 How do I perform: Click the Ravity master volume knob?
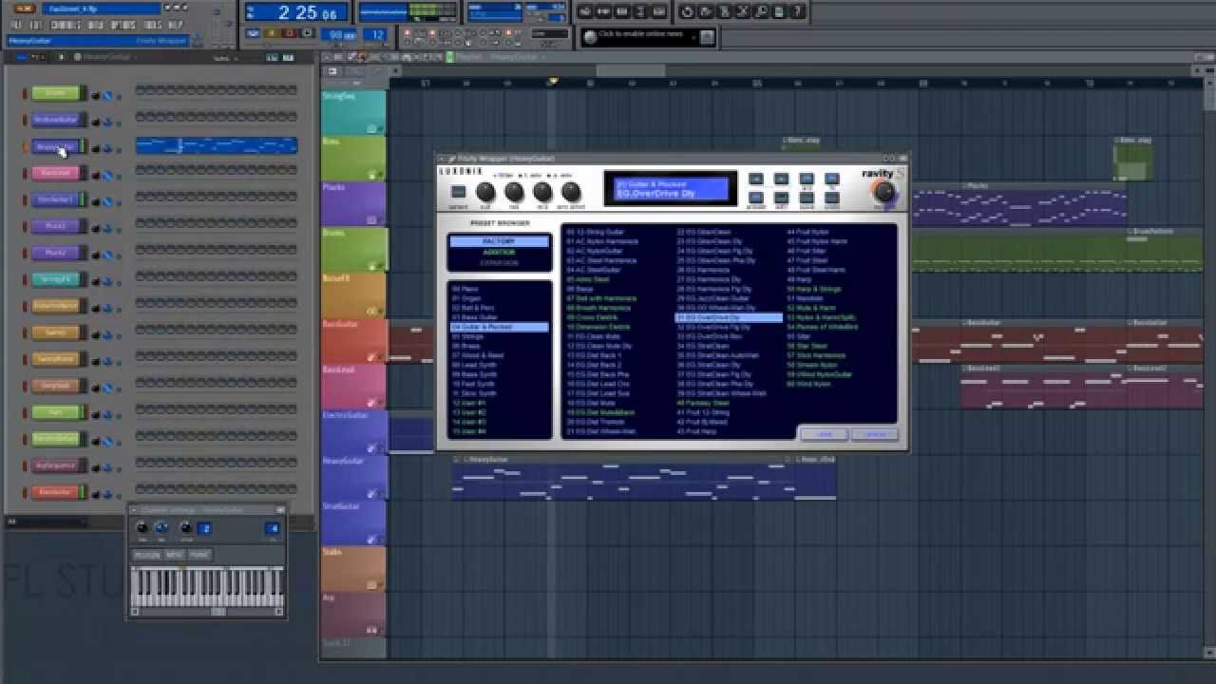coord(883,192)
